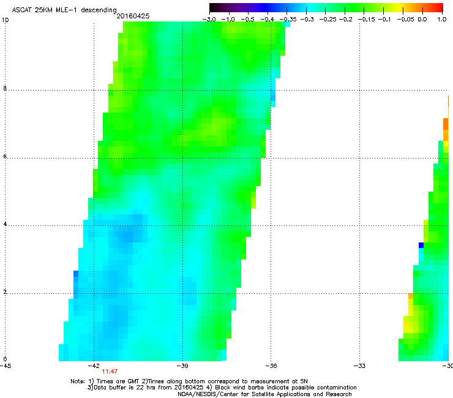Click the latitude axis label 4
453x398 pixels.
click(x=5, y=224)
